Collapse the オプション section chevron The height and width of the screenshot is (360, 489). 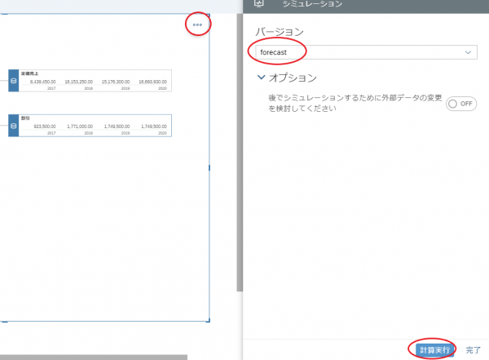261,78
